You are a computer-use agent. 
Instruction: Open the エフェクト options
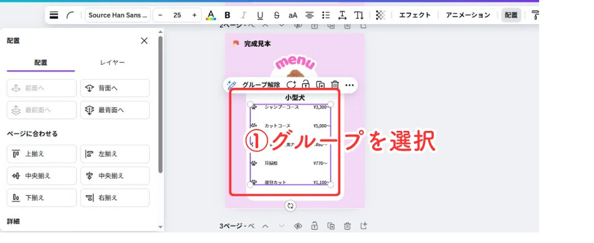click(415, 15)
